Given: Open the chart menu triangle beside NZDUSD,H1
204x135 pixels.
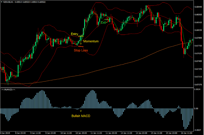Looking at the screenshot, I should click(x=2, y=2).
